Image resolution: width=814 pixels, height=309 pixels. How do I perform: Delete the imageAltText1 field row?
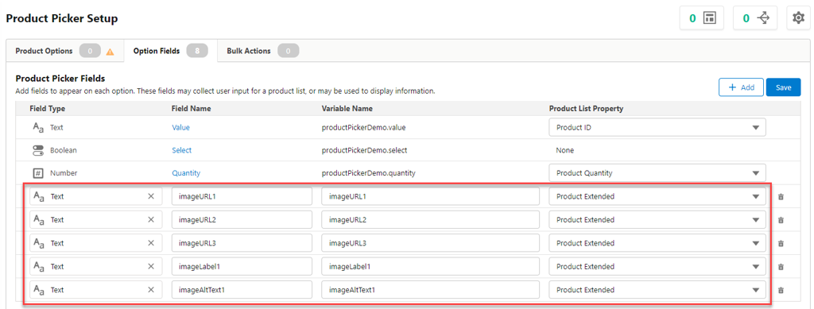point(781,290)
